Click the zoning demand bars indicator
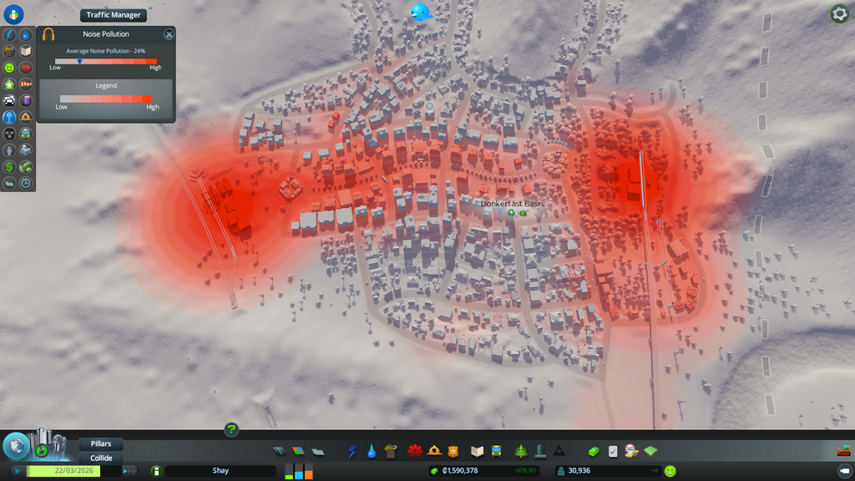The width and height of the screenshot is (855, 481). click(x=299, y=471)
